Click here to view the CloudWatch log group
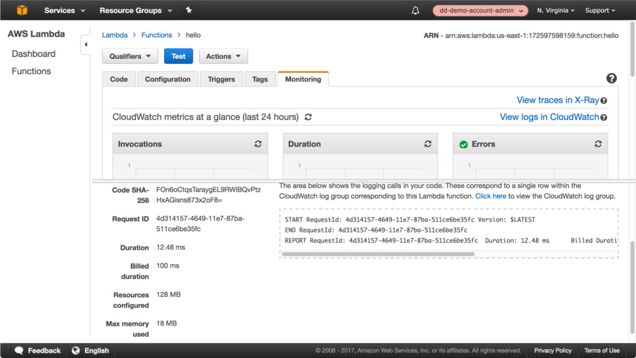The width and height of the screenshot is (636, 358). pos(491,196)
